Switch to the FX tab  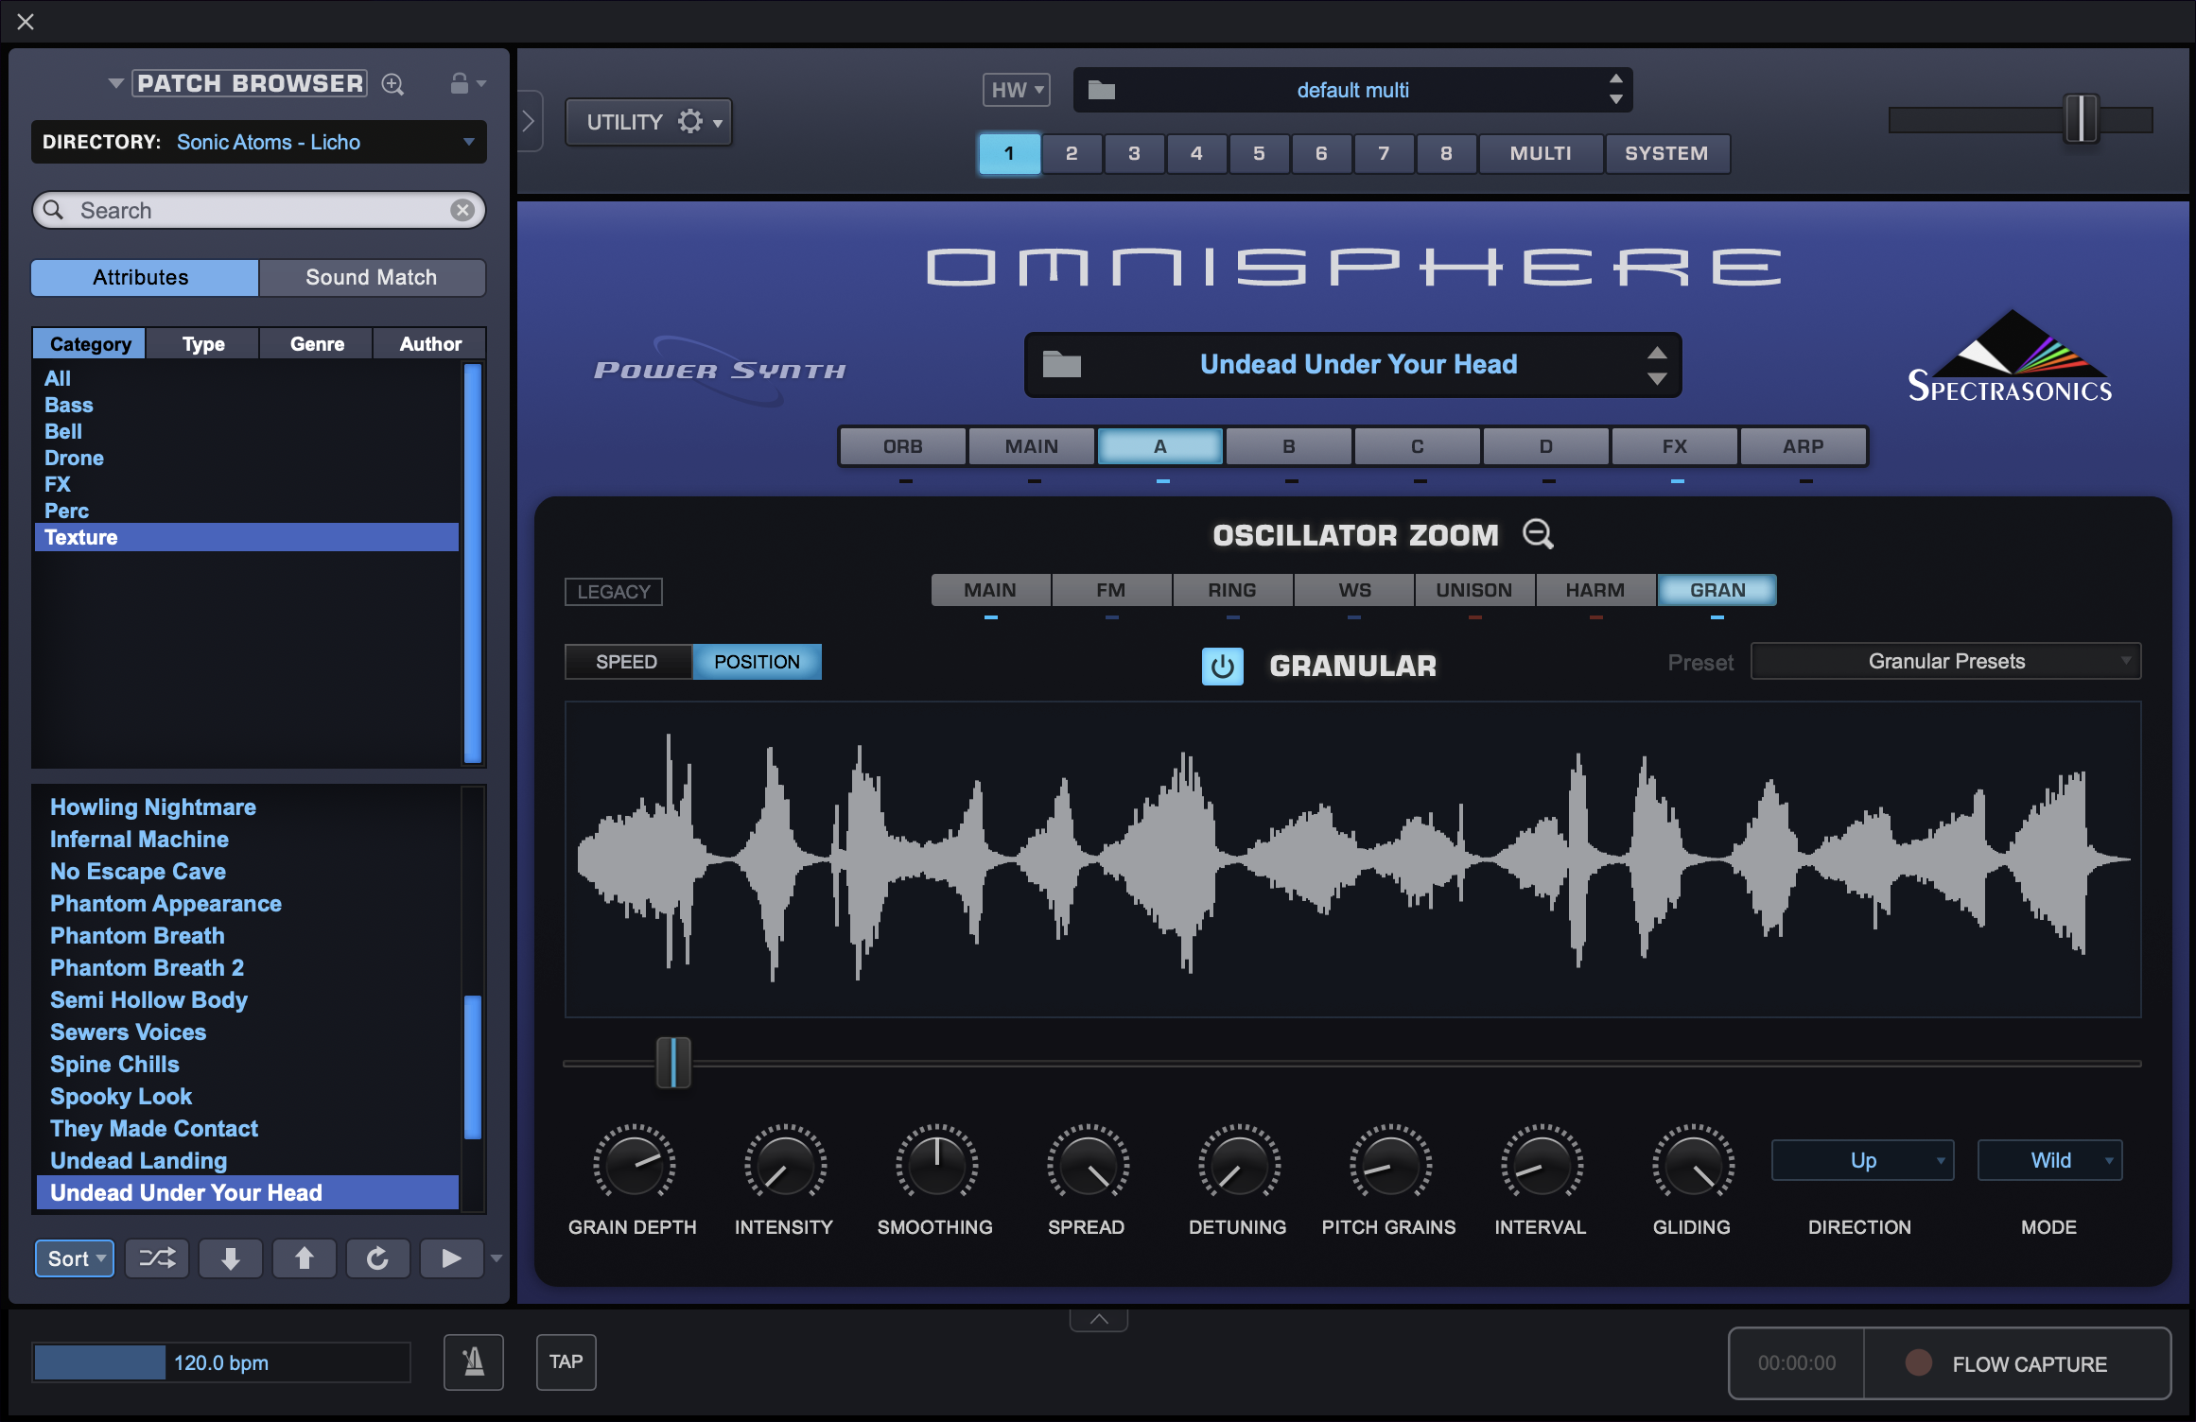point(1675,446)
